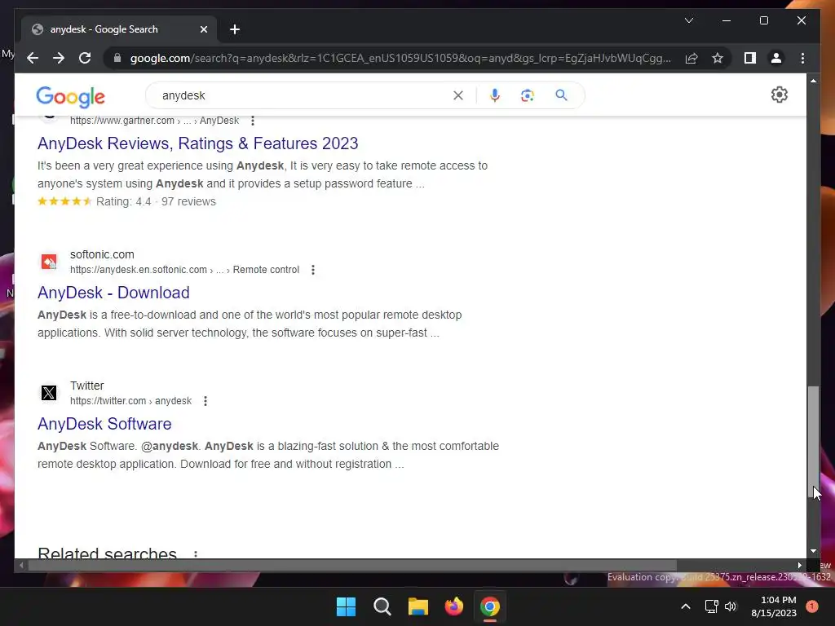Open the Chrome three-dot menu
This screenshot has height=626, width=835.
(802, 58)
